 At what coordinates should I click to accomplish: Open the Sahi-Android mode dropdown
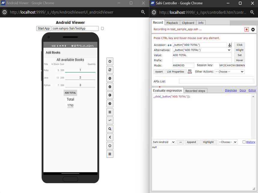coord(164,142)
